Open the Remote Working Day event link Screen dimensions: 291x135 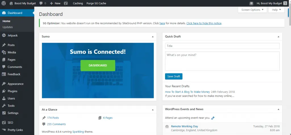pos(184,126)
